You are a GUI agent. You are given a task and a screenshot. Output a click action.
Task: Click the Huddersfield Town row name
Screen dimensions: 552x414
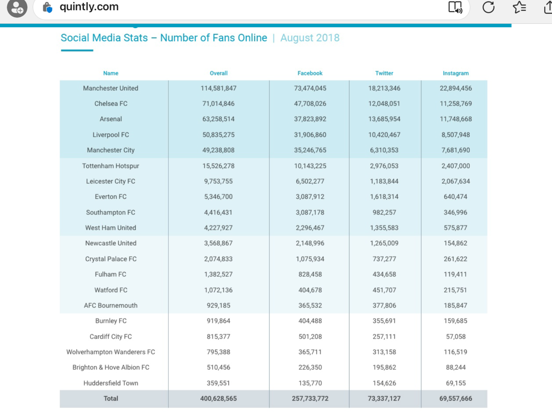pyautogui.click(x=111, y=383)
